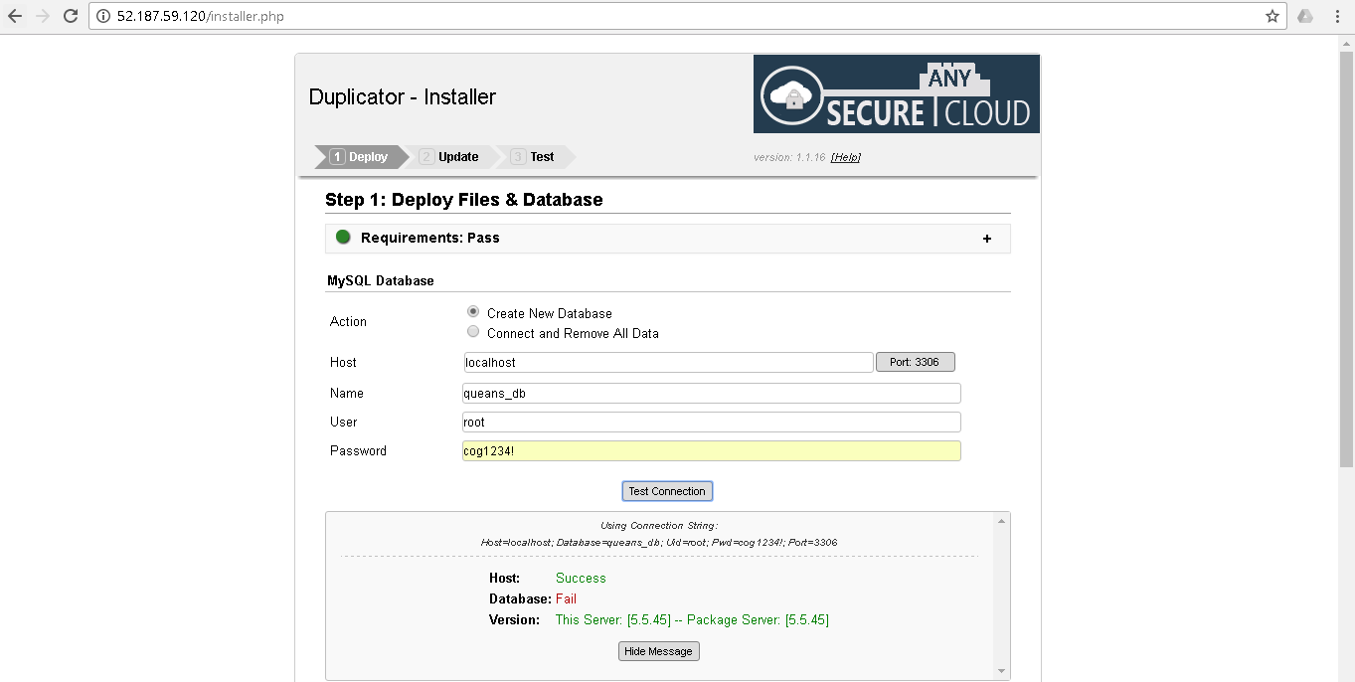Toggle the Port: 3306 button
The width and height of the screenshot is (1355, 682).
915,362
